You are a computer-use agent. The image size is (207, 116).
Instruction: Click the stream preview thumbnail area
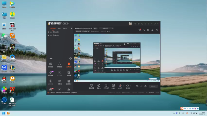(117, 58)
